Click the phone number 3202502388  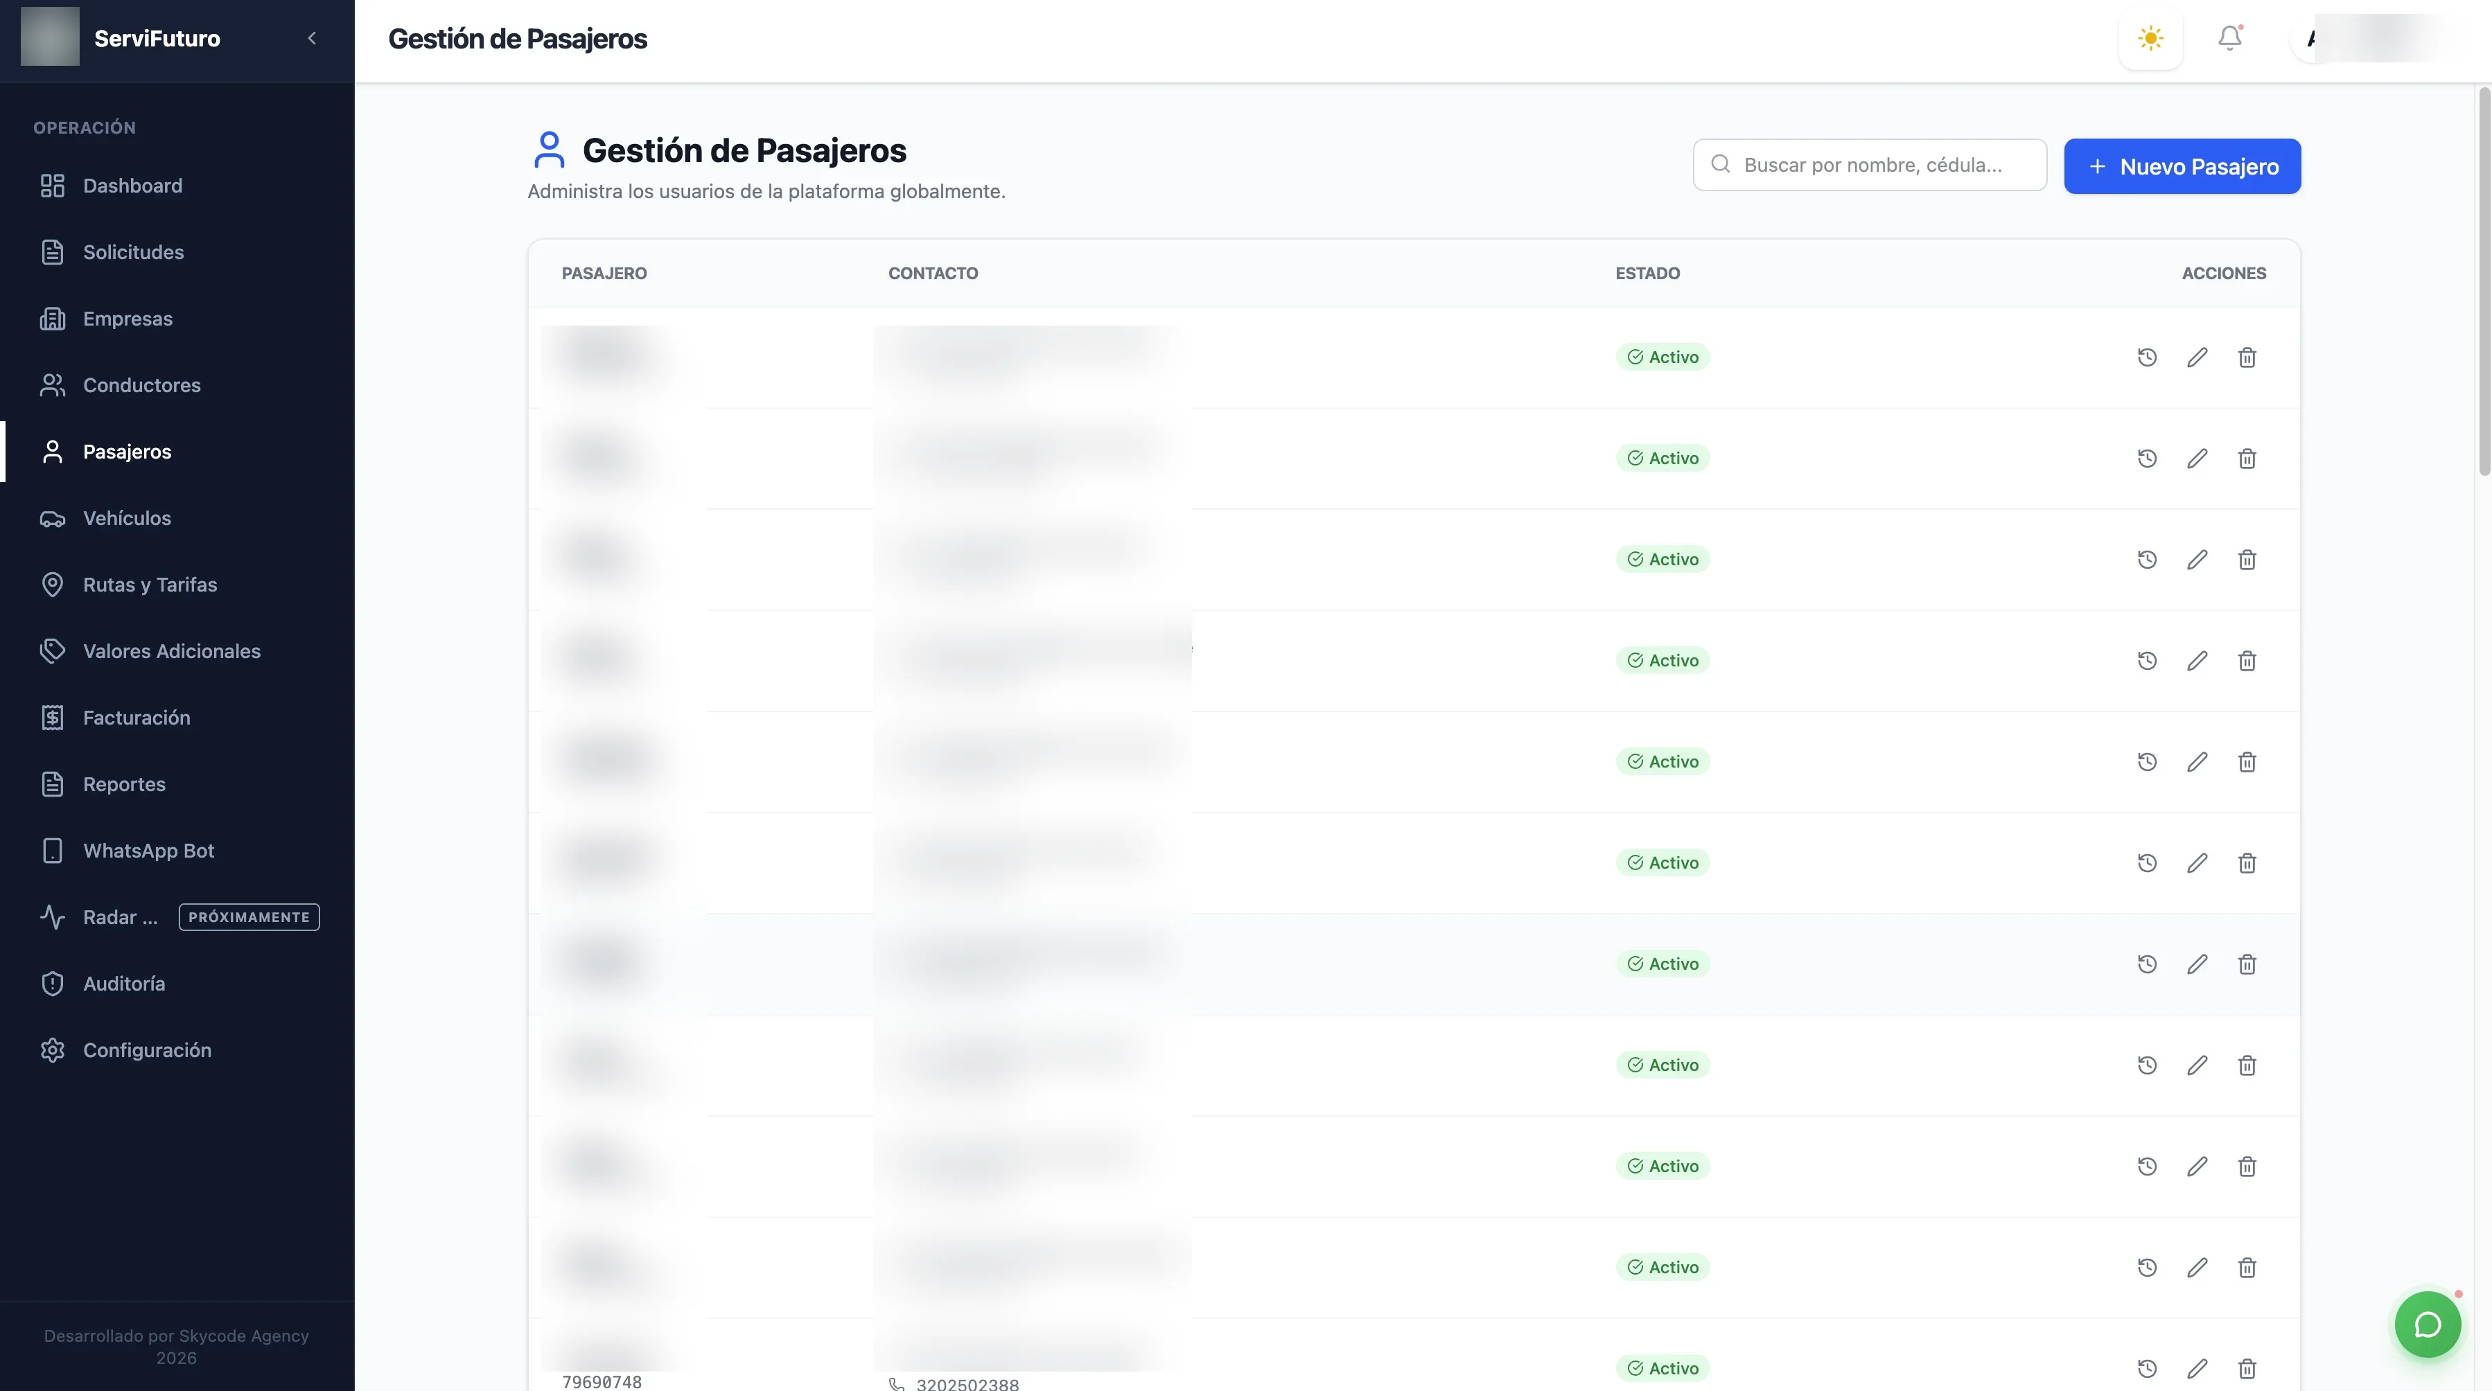tap(967, 1384)
